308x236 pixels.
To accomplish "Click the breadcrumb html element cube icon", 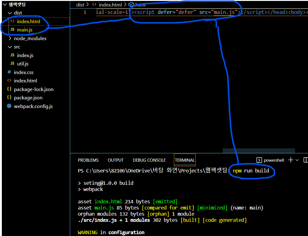I will coord(131,5).
